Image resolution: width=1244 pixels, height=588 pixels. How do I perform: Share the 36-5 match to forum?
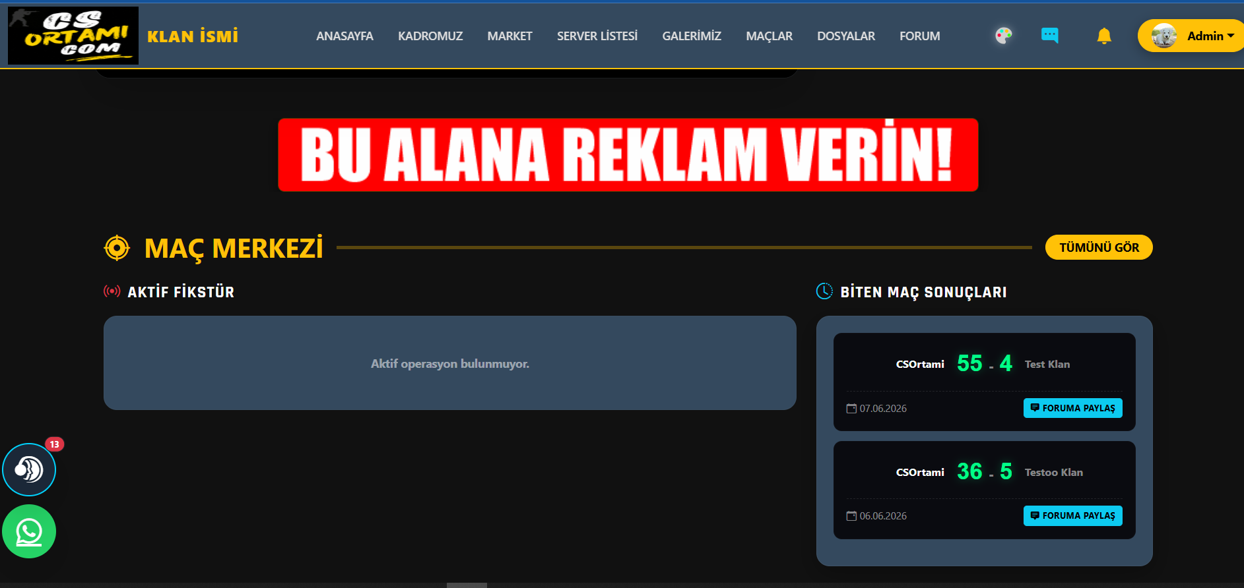(x=1073, y=515)
